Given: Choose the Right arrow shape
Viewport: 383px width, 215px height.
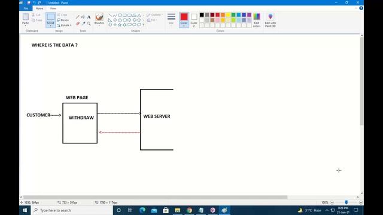Looking at the screenshot, I should (x=129, y=20).
